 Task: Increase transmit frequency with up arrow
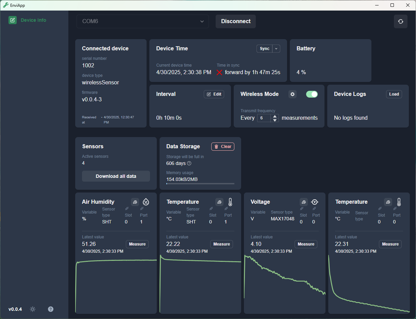275,116
